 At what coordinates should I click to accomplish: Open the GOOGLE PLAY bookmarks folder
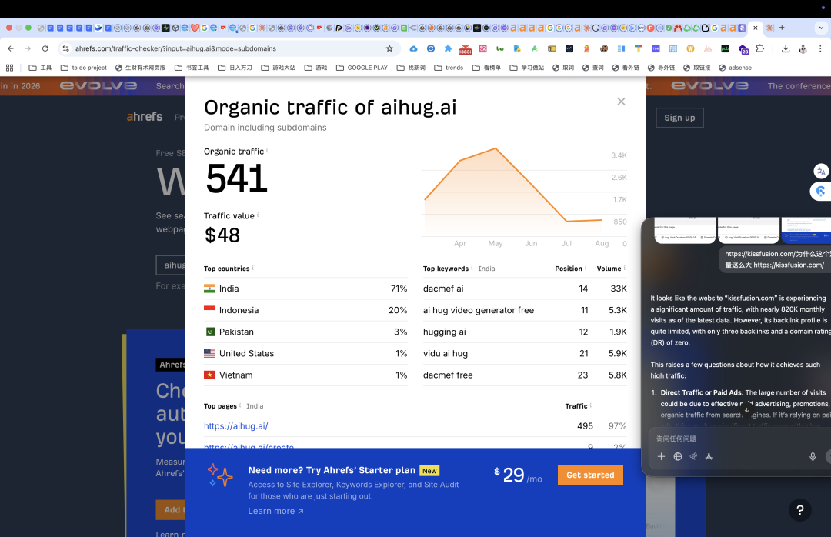pyautogui.click(x=362, y=68)
